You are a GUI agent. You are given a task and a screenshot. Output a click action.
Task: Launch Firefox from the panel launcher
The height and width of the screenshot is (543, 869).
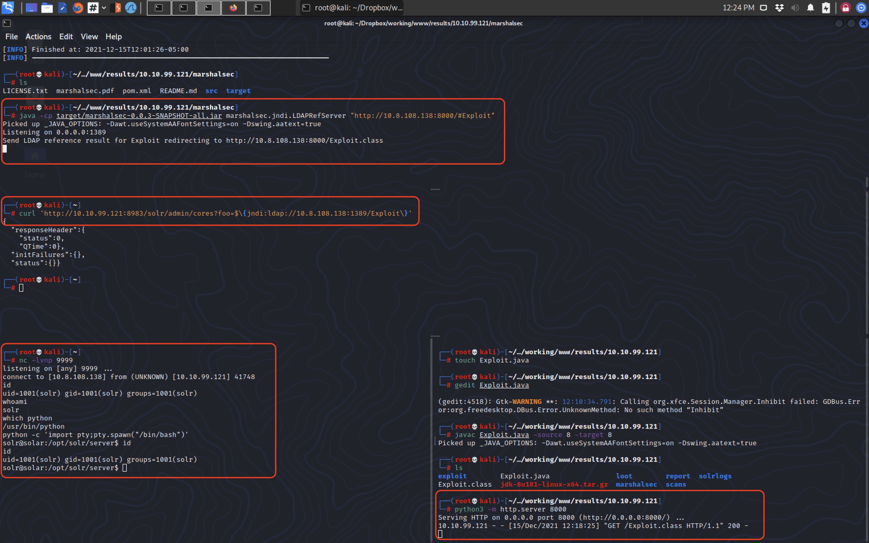[x=78, y=7]
